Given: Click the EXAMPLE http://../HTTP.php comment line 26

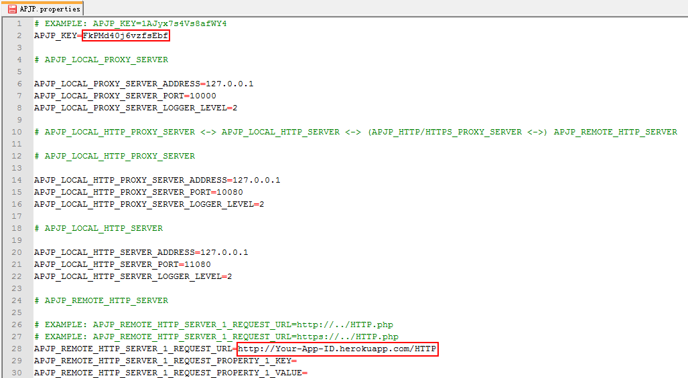Looking at the screenshot, I should 214,324.
